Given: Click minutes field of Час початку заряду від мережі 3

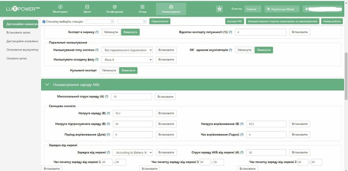Looking at the screenshot, I should coord(316,162).
